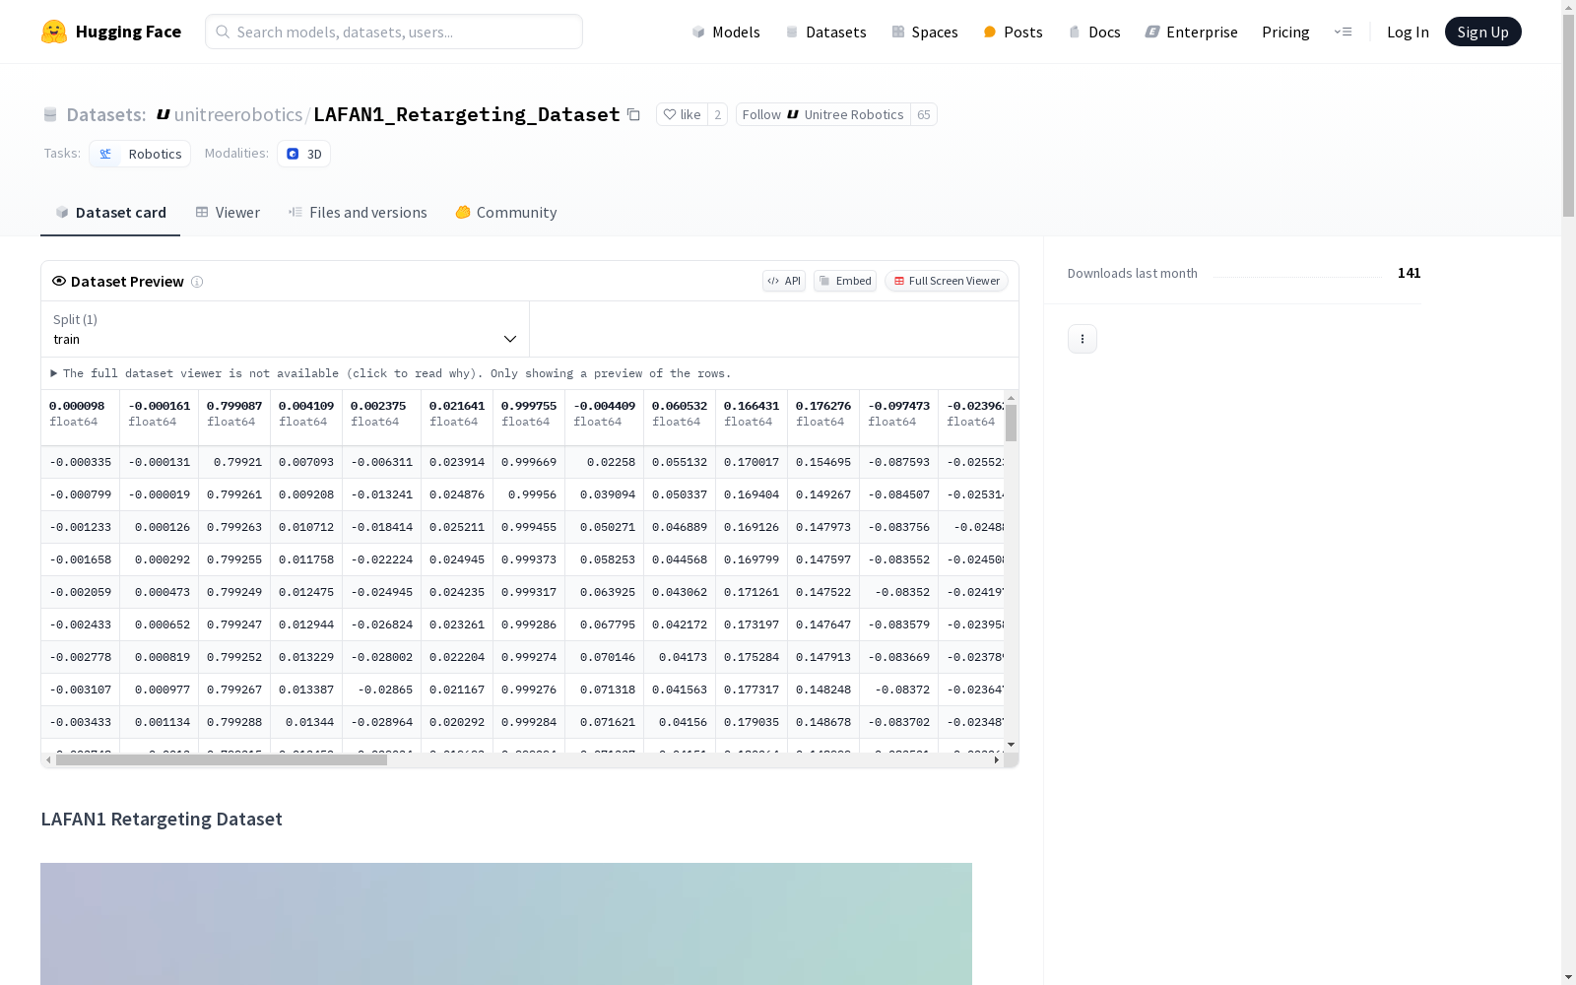Open Full Screen Viewer
The width and height of the screenshot is (1576, 985).
947,281
